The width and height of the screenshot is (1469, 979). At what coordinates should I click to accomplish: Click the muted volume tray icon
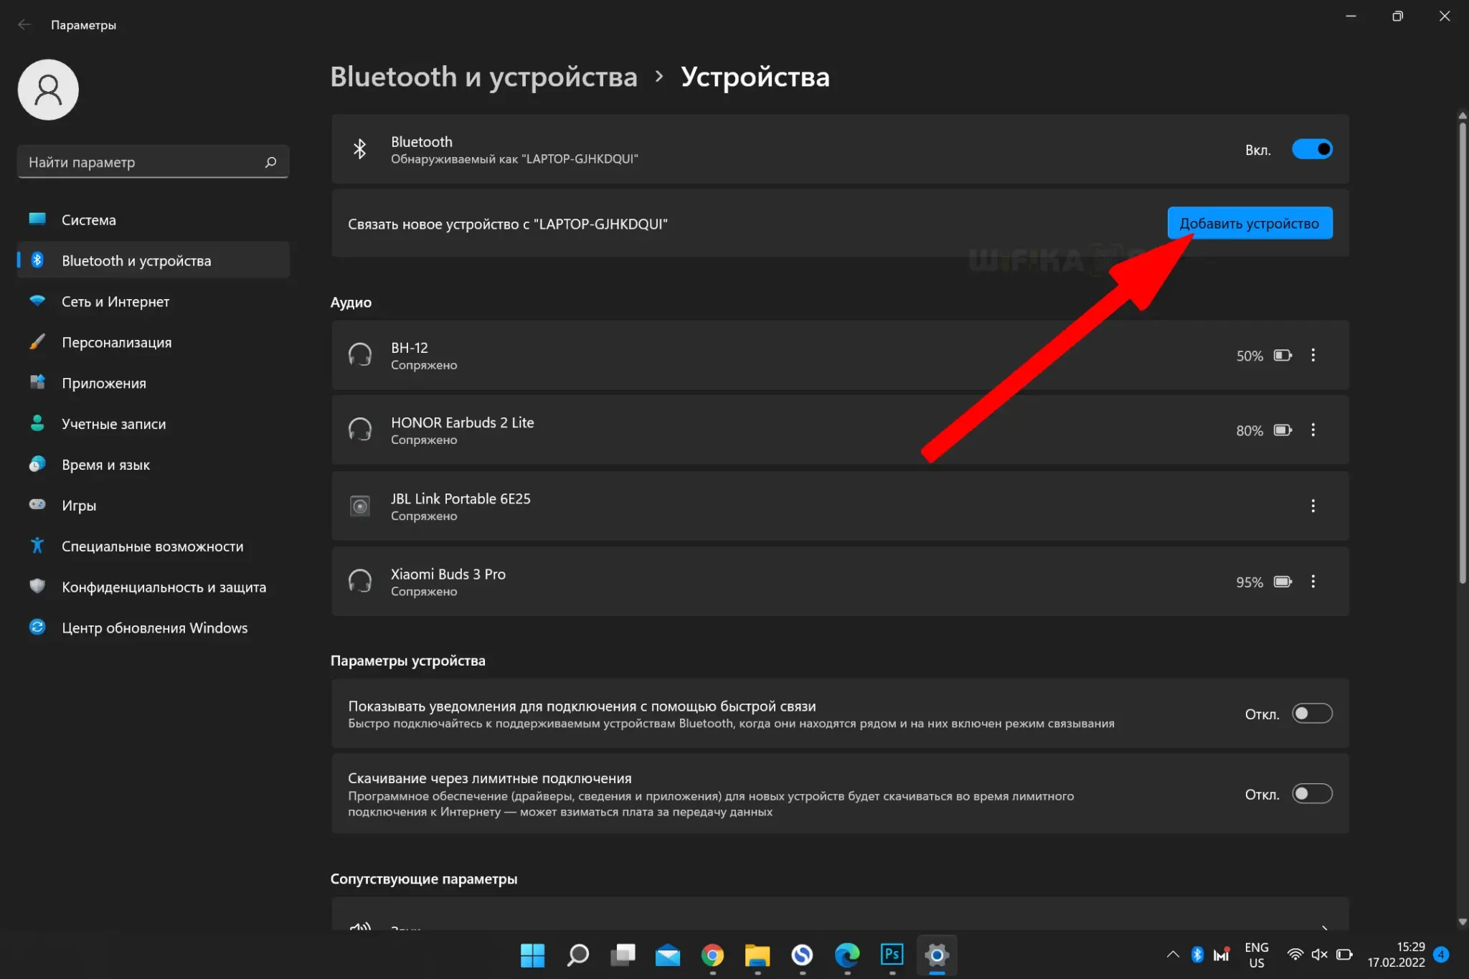click(1319, 955)
